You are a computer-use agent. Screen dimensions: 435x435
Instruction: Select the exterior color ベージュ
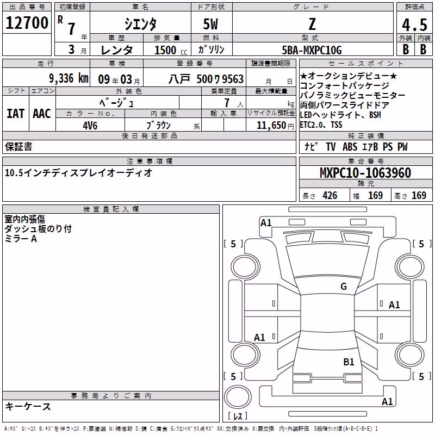117,103
